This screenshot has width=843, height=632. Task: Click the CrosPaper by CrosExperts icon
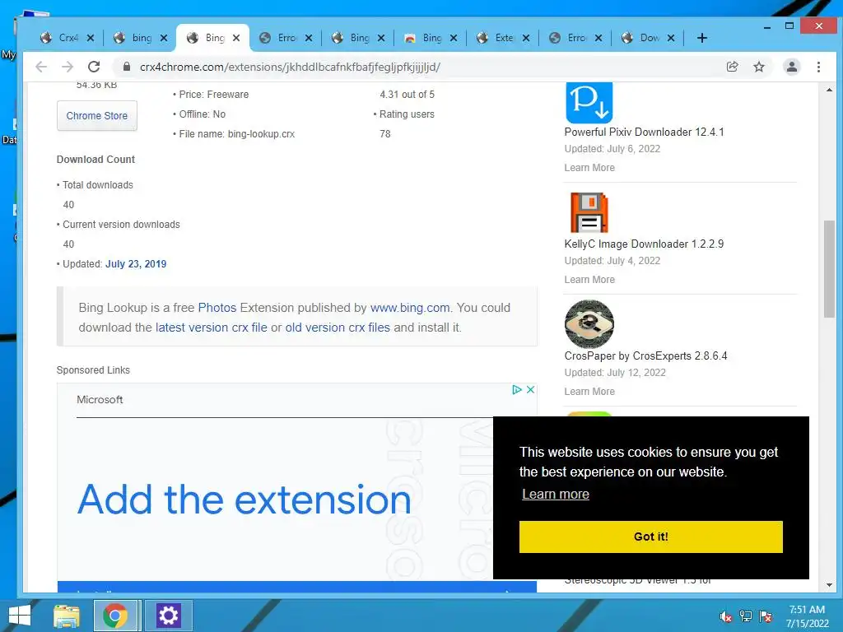589,324
